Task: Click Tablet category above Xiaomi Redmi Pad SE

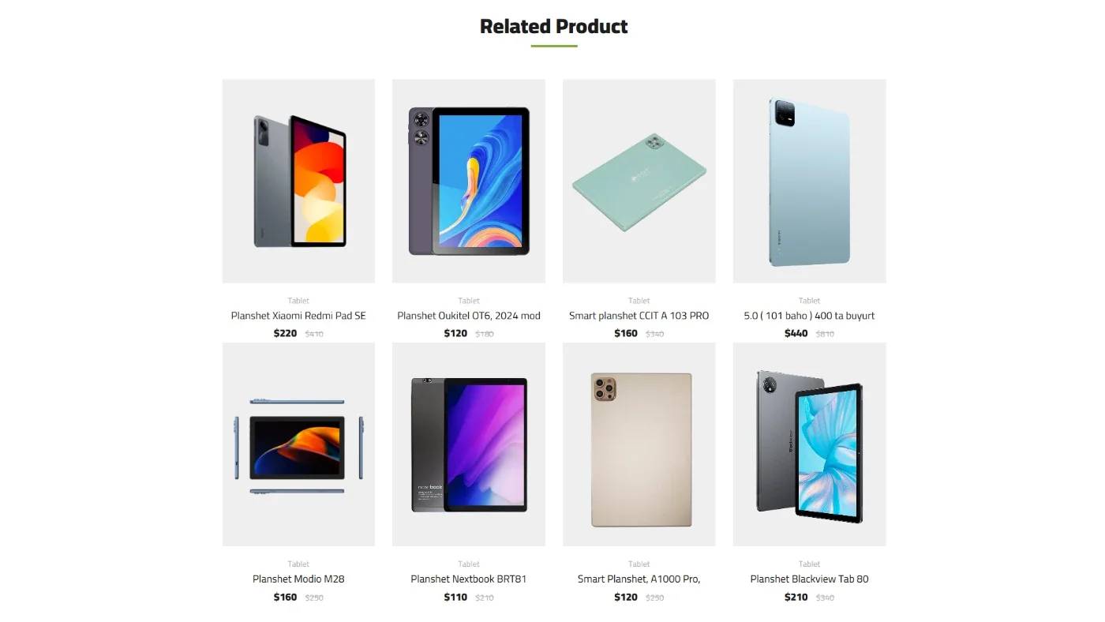Action: coord(298,301)
